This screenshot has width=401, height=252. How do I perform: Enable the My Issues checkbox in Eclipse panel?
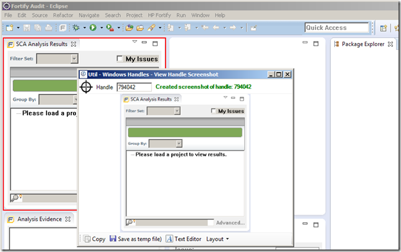[120, 58]
